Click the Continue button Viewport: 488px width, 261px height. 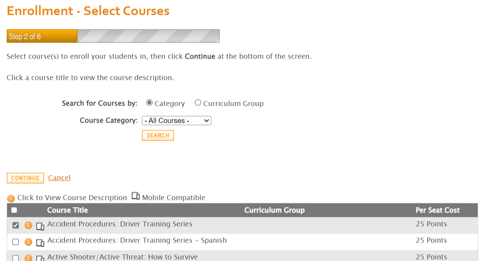pyautogui.click(x=25, y=178)
